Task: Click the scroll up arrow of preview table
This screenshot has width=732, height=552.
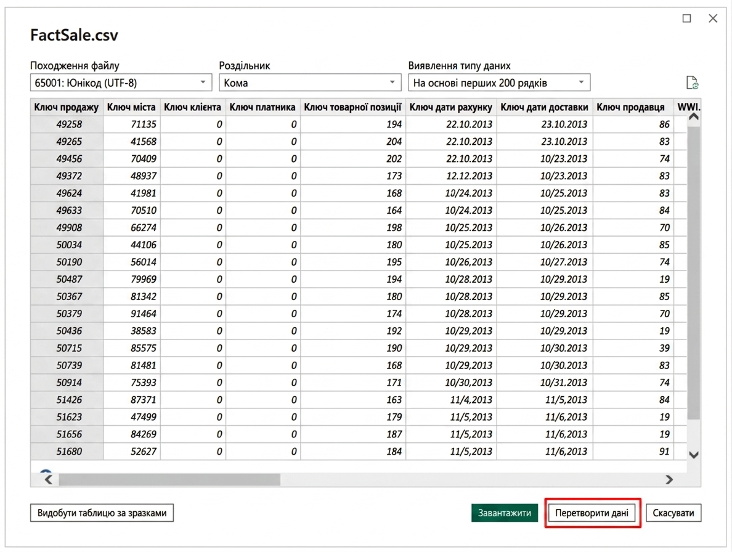Action: pyautogui.click(x=694, y=117)
